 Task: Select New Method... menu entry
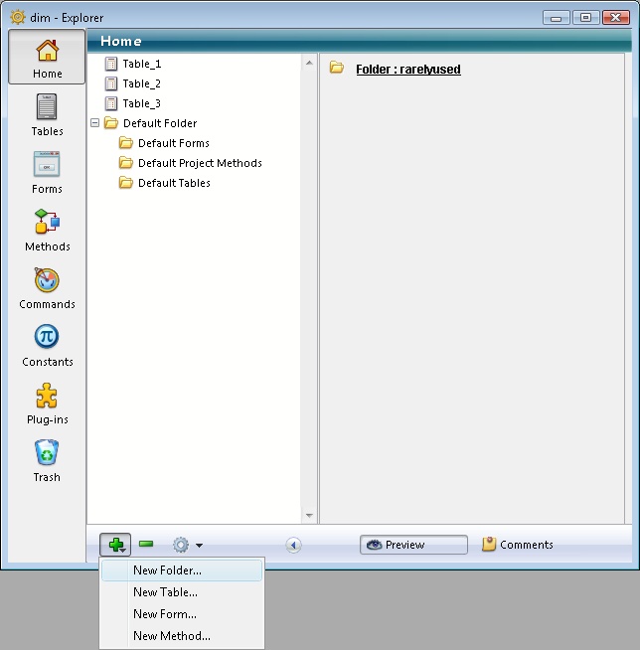tap(171, 636)
